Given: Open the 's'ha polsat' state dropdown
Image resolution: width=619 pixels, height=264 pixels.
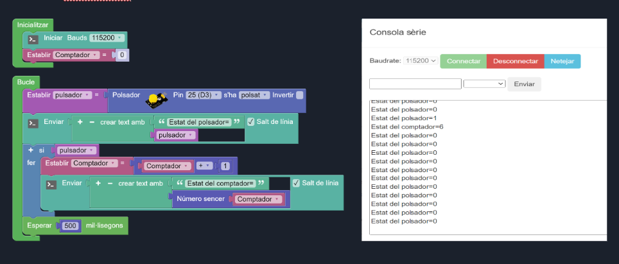Looking at the screenshot, I should [x=254, y=95].
